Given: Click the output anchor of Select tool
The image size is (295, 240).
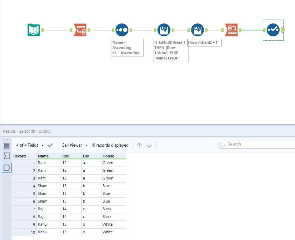Looking at the screenshot, I should click(283, 30).
